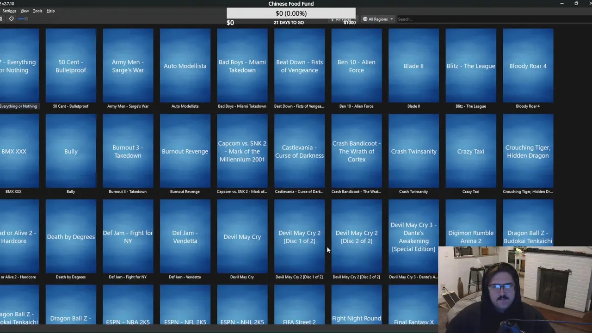Select the Bully game cover
592x333 pixels.
click(x=71, y=151)
